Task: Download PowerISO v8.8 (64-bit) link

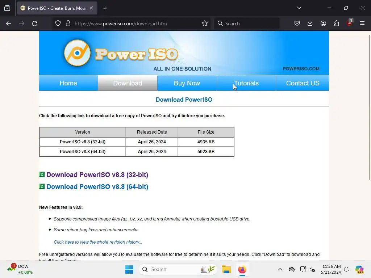Action: pyautogui.click(x=97, y=186)
